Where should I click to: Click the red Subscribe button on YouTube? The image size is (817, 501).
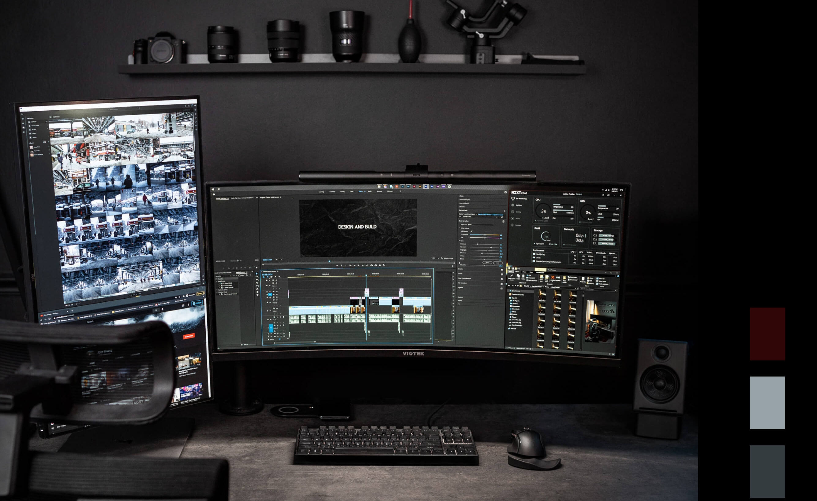coord(189,336)
